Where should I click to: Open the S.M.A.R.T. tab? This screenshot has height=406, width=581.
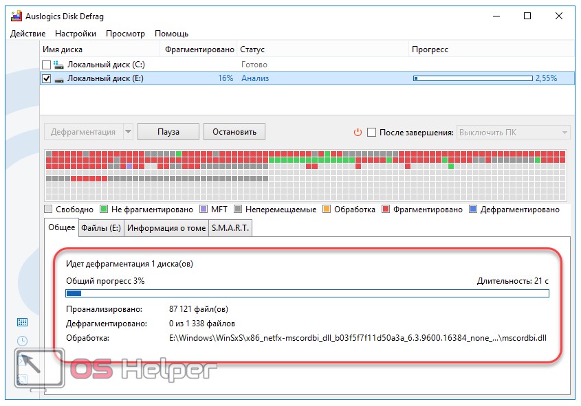coord(230,228)
